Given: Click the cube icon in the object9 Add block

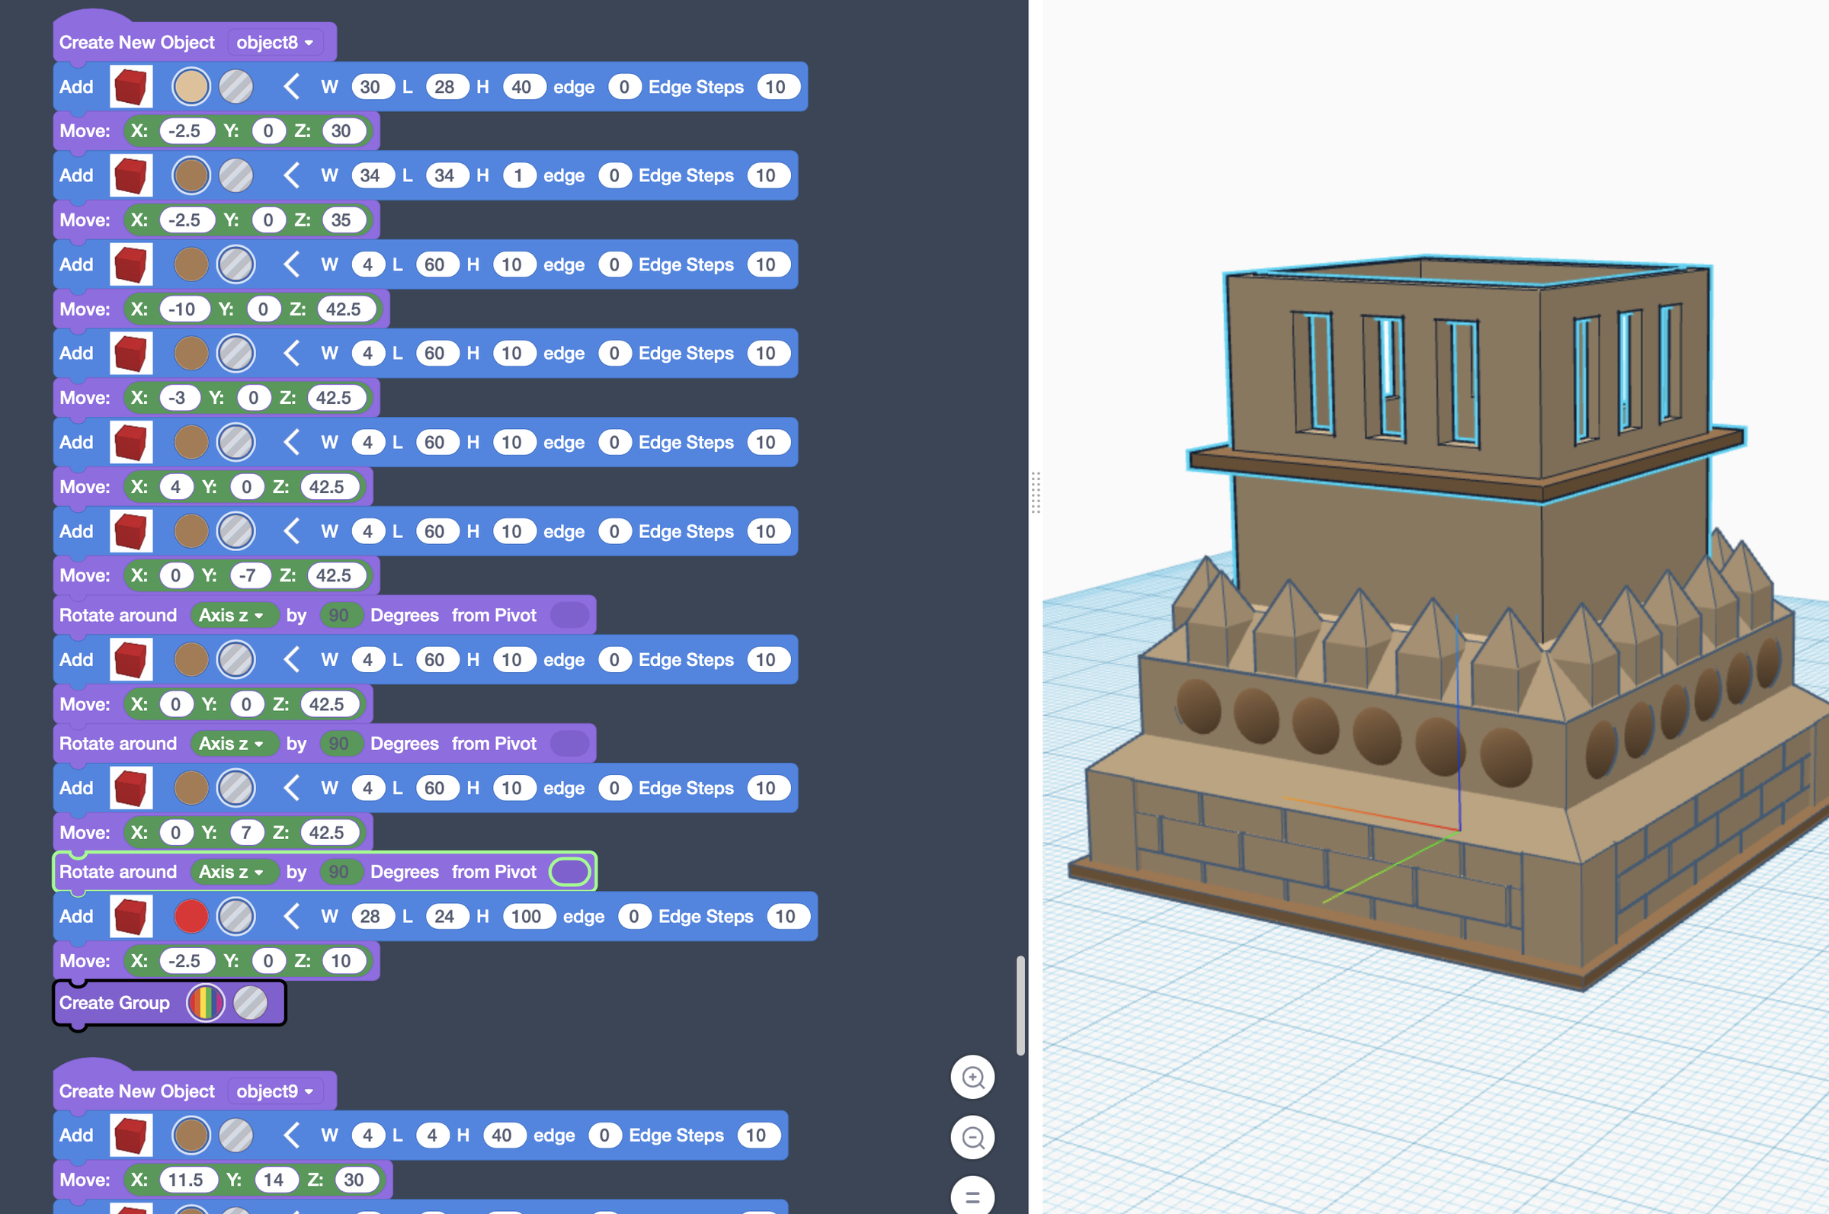Looking at the screenshot, I should click(x=130, y=1135).
